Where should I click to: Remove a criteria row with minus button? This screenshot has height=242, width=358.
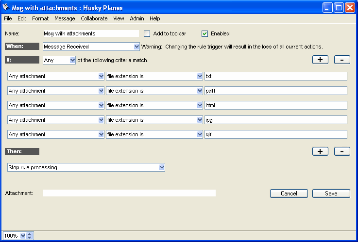click(342, 60)
